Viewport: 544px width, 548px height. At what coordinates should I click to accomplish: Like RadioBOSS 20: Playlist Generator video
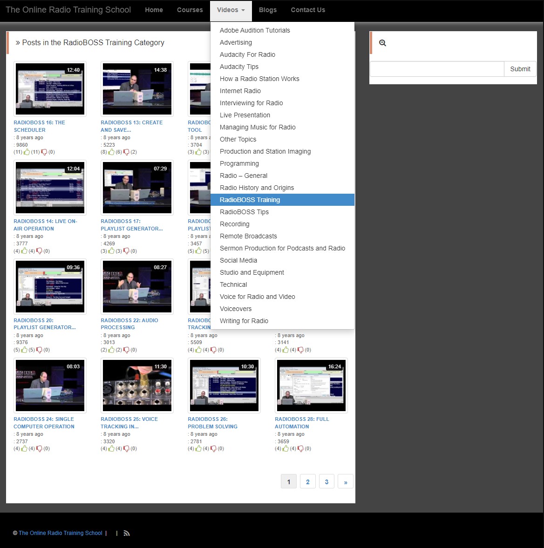[24, 350]
